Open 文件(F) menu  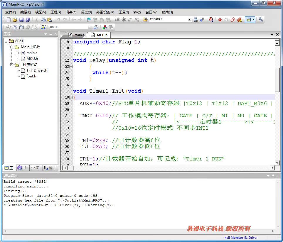11,12
